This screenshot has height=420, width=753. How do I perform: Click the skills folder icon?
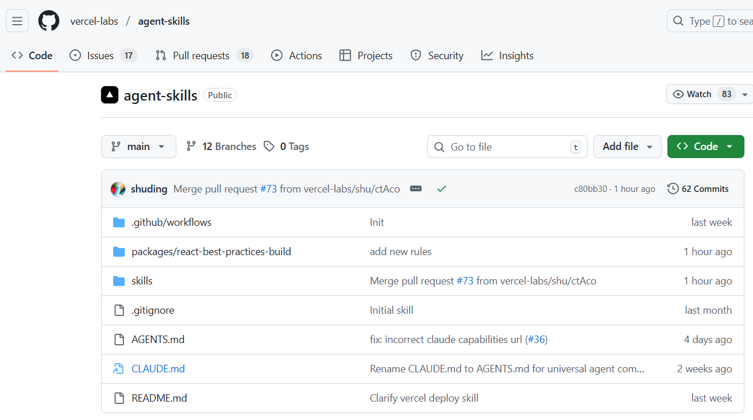119,281
